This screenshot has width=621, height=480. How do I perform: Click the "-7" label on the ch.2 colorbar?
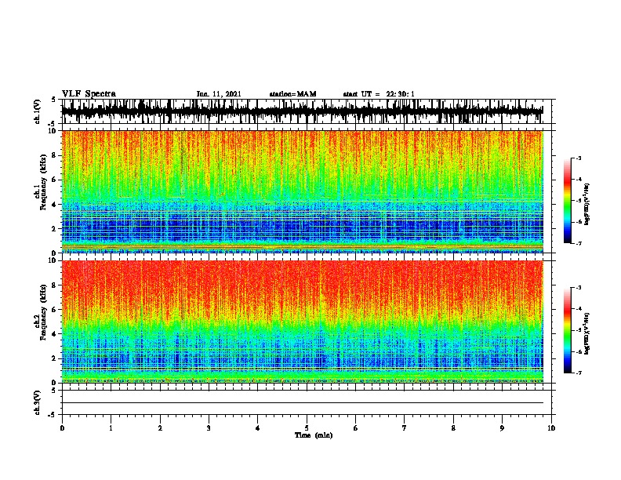point(579,373)
